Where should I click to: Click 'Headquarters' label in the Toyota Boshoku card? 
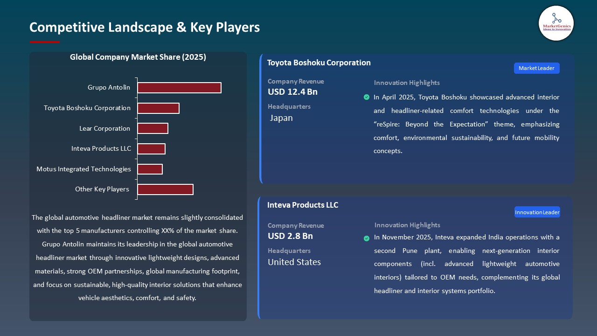coord(289,106)
